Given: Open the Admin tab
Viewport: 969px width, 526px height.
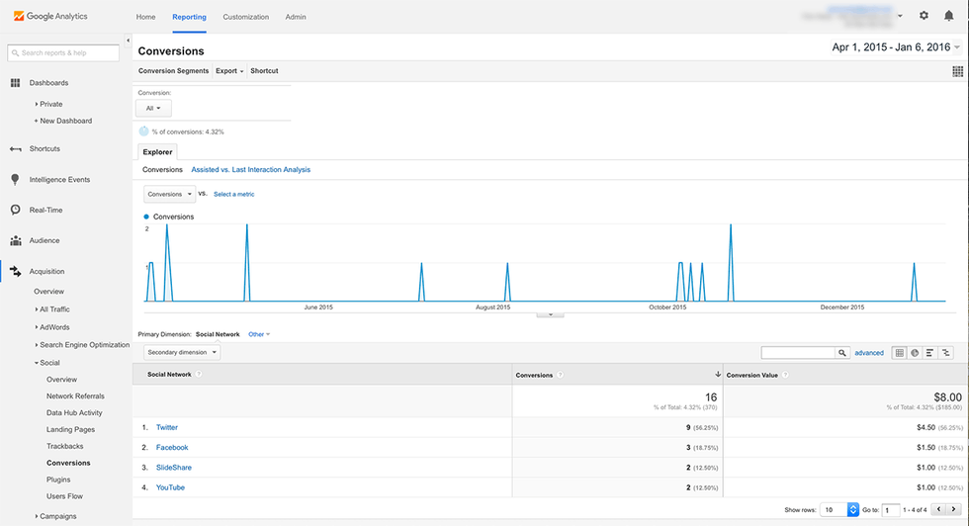Looking at the screenshot, I should click(296, 17).
